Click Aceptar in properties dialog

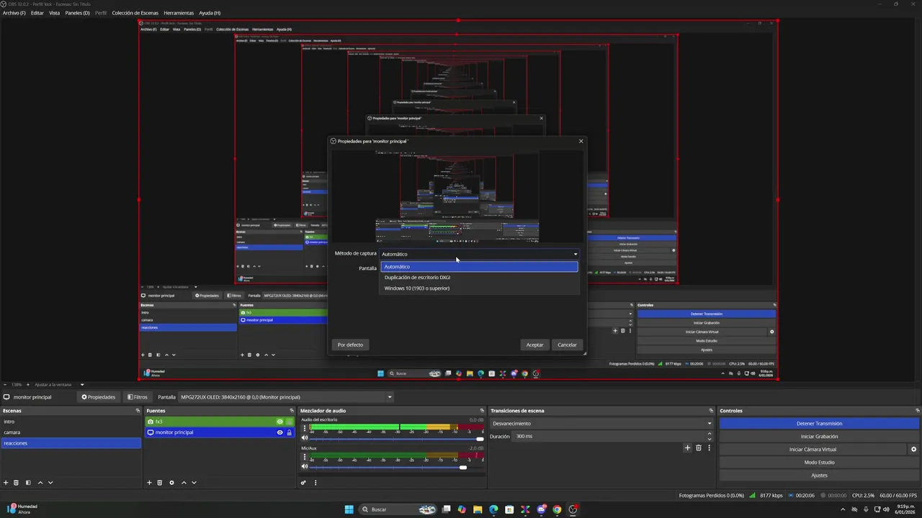pos(534,345)
